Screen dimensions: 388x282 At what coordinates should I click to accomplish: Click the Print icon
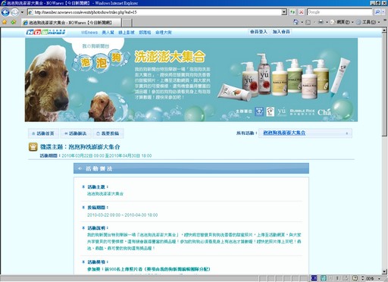321,22
